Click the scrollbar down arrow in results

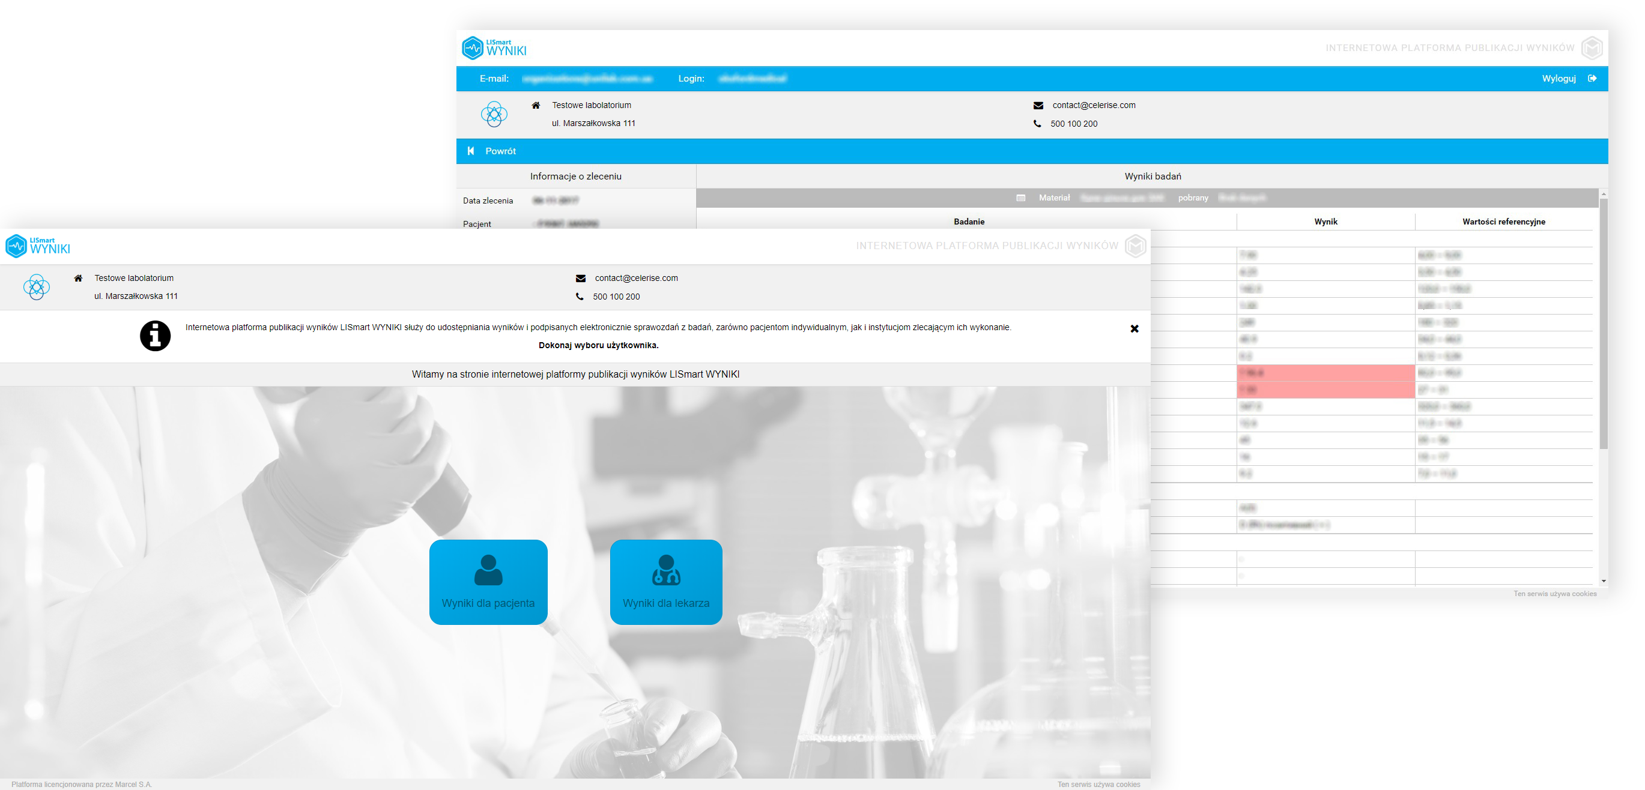pos(1603,581)
